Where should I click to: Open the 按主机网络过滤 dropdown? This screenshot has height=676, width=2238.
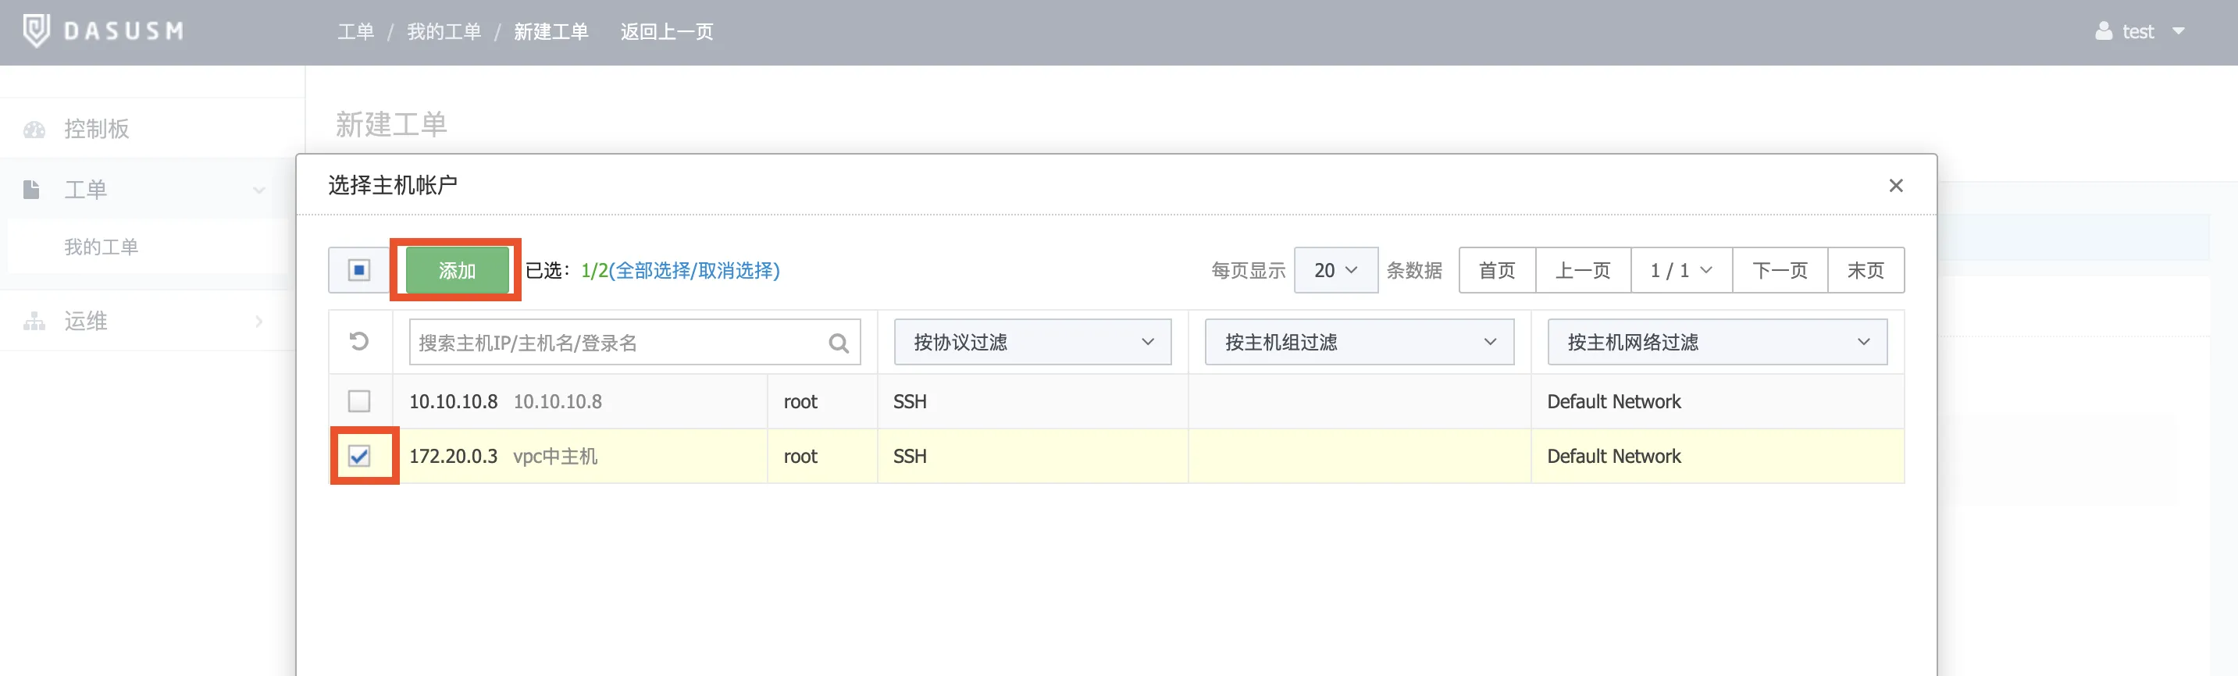(1716, 343)
